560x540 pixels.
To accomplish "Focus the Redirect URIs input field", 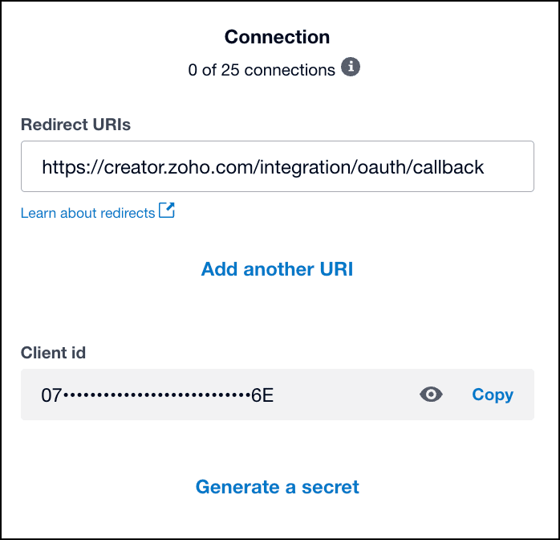I will click(x=277, y=167).
